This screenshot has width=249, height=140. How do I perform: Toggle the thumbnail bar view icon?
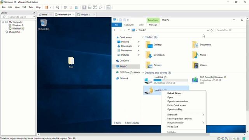click(x=89, y=7)
